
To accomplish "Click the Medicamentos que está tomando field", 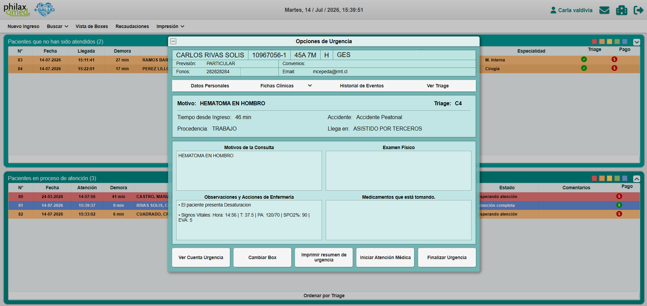I will pyautogui.click(x=399, y=220).
